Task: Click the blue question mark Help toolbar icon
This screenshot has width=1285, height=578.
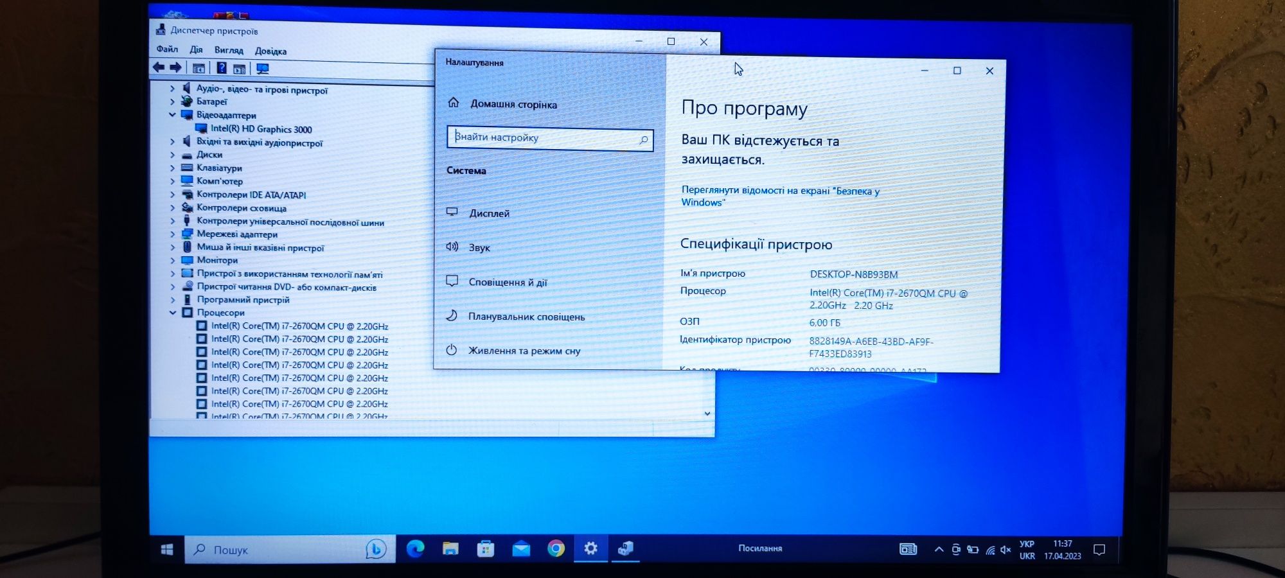Action: [221, 68]
